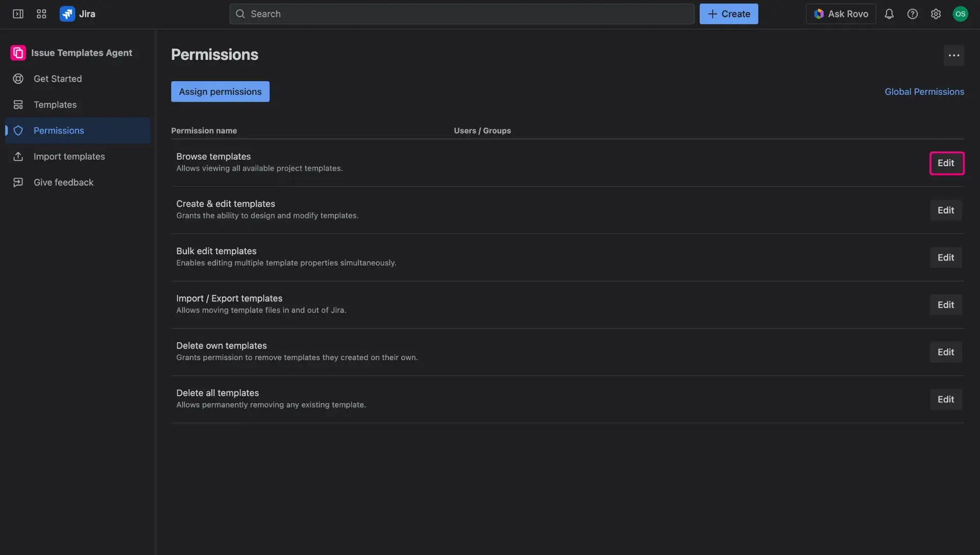Open the more options ellipsis menu

click(954, 55)
